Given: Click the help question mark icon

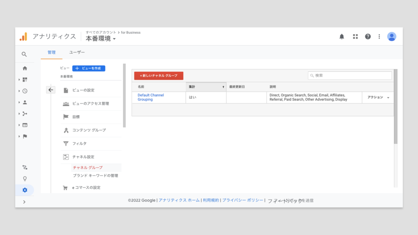Looking at the screenshot, I should [368, 37].
